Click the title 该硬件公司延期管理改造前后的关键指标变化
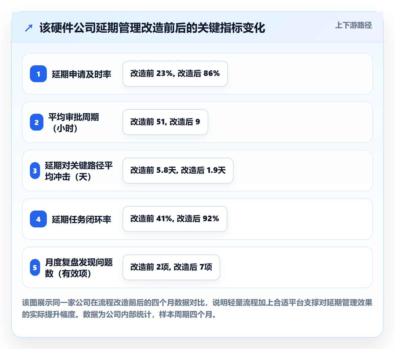This screenshot has width=395, height=349. pos(152,28)
